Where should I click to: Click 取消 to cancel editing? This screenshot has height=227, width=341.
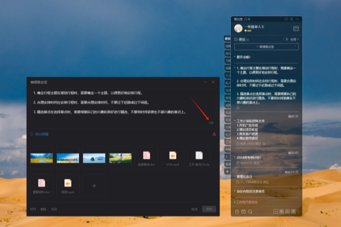click(x=195, y=209)
